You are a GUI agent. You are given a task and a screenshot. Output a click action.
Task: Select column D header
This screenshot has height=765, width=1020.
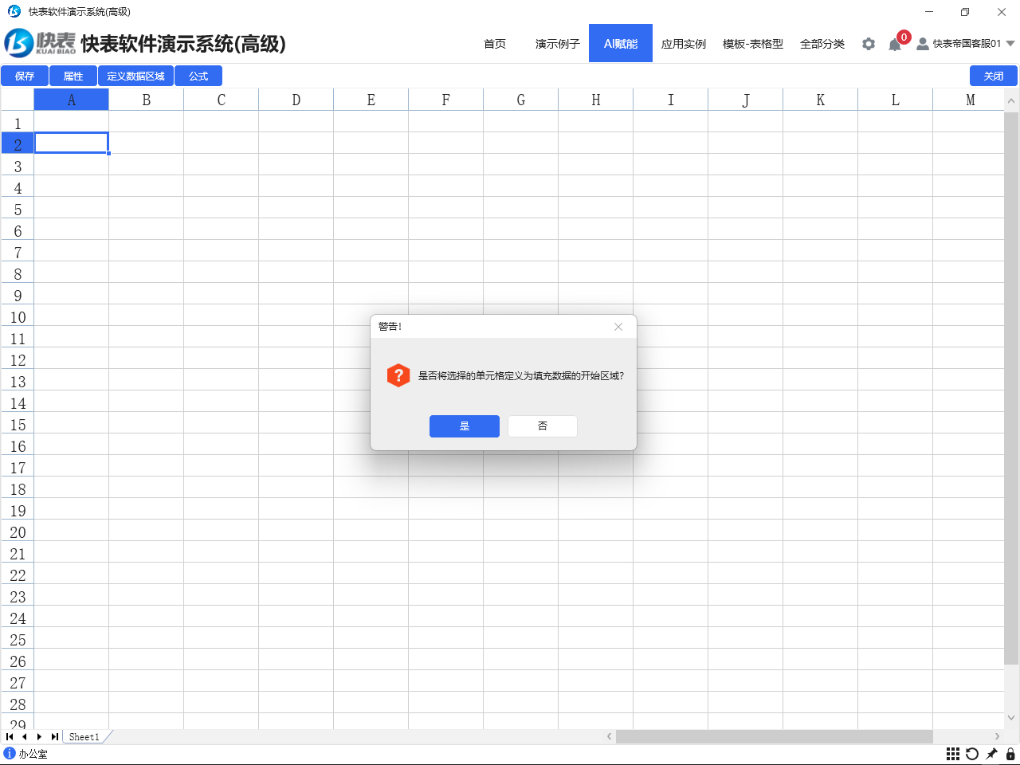pyautogui.click(x=296, y=100)
